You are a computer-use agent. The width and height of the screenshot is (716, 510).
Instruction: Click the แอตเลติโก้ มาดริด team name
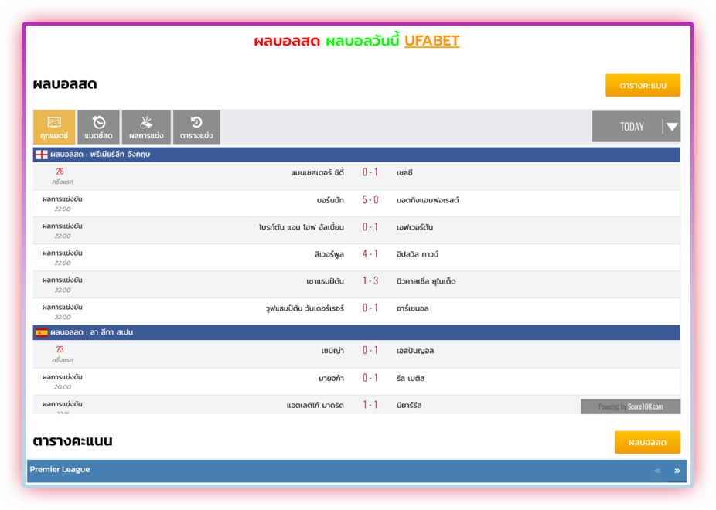click(x=315, y=405)
